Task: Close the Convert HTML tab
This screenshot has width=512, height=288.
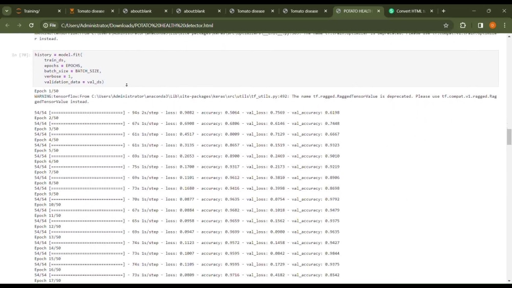Action: point(432,11)
